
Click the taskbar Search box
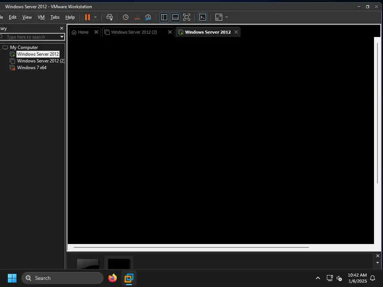coord(62,278)
